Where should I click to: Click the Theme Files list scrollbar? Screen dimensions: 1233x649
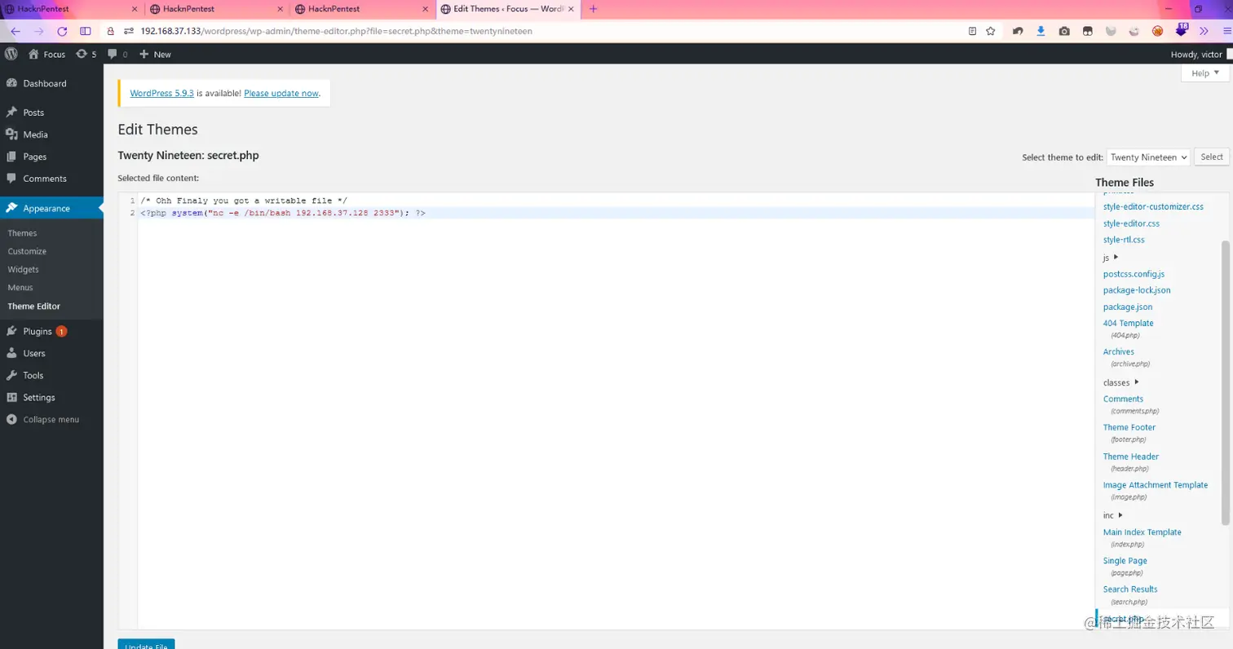click(1225, 382)
